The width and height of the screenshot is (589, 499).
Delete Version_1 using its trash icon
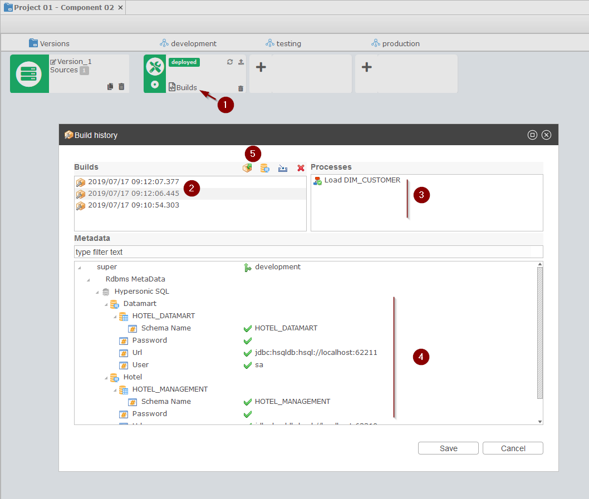pos(121,87)
